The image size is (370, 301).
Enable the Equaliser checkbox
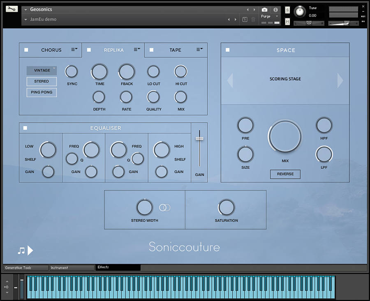pos(25,128)
